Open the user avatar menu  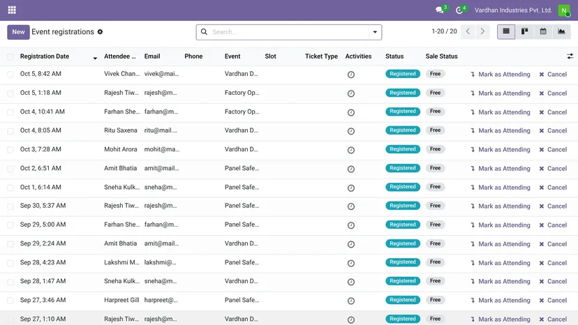pyautogui.click(x=564, y=10)
